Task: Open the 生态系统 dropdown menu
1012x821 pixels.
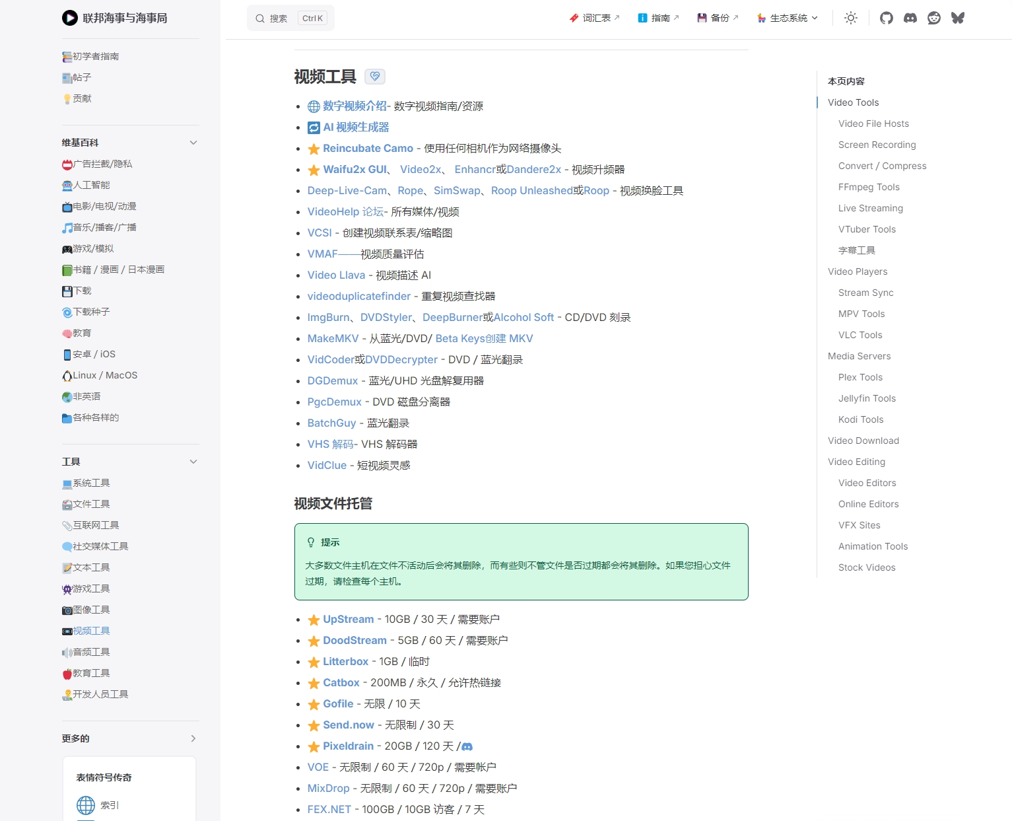Action: pyautogui.click(x=788, y=18)
